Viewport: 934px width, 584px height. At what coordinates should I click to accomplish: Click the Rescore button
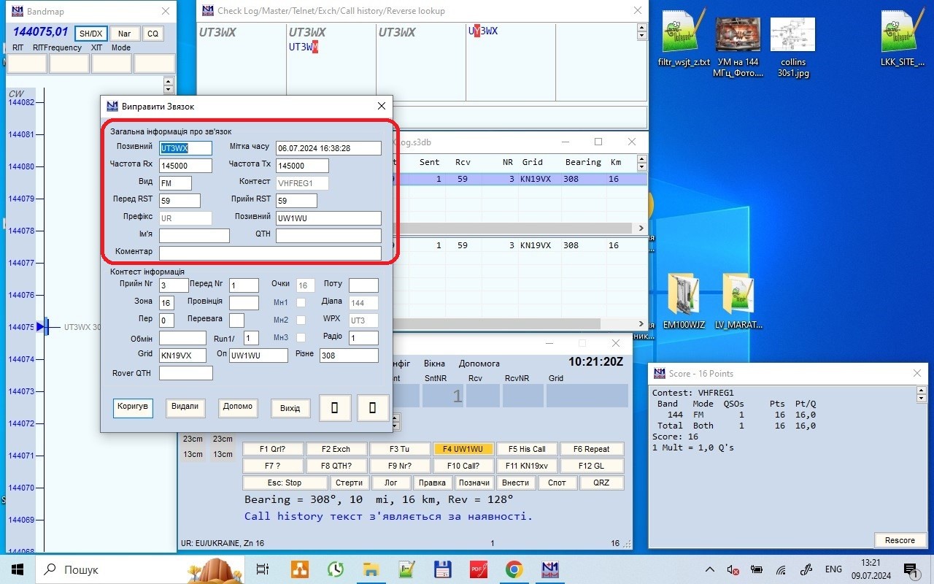point(900,540)
